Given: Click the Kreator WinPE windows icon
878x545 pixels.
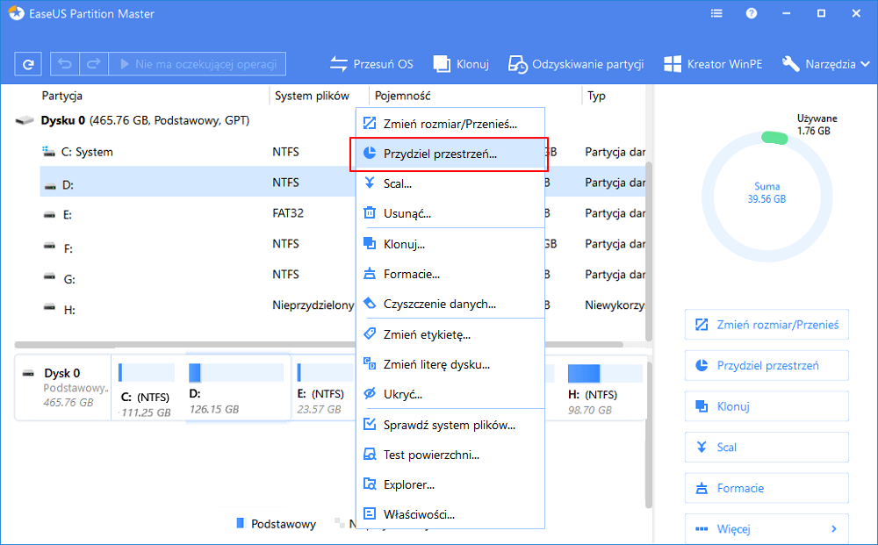Looking at the screenshot, I should pyautogui.click(x=673, y=64).
